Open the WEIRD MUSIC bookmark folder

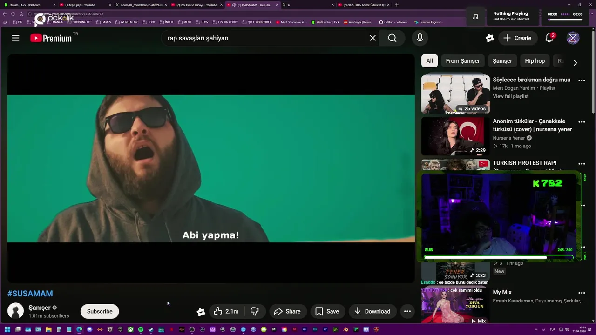coord(127,22)
